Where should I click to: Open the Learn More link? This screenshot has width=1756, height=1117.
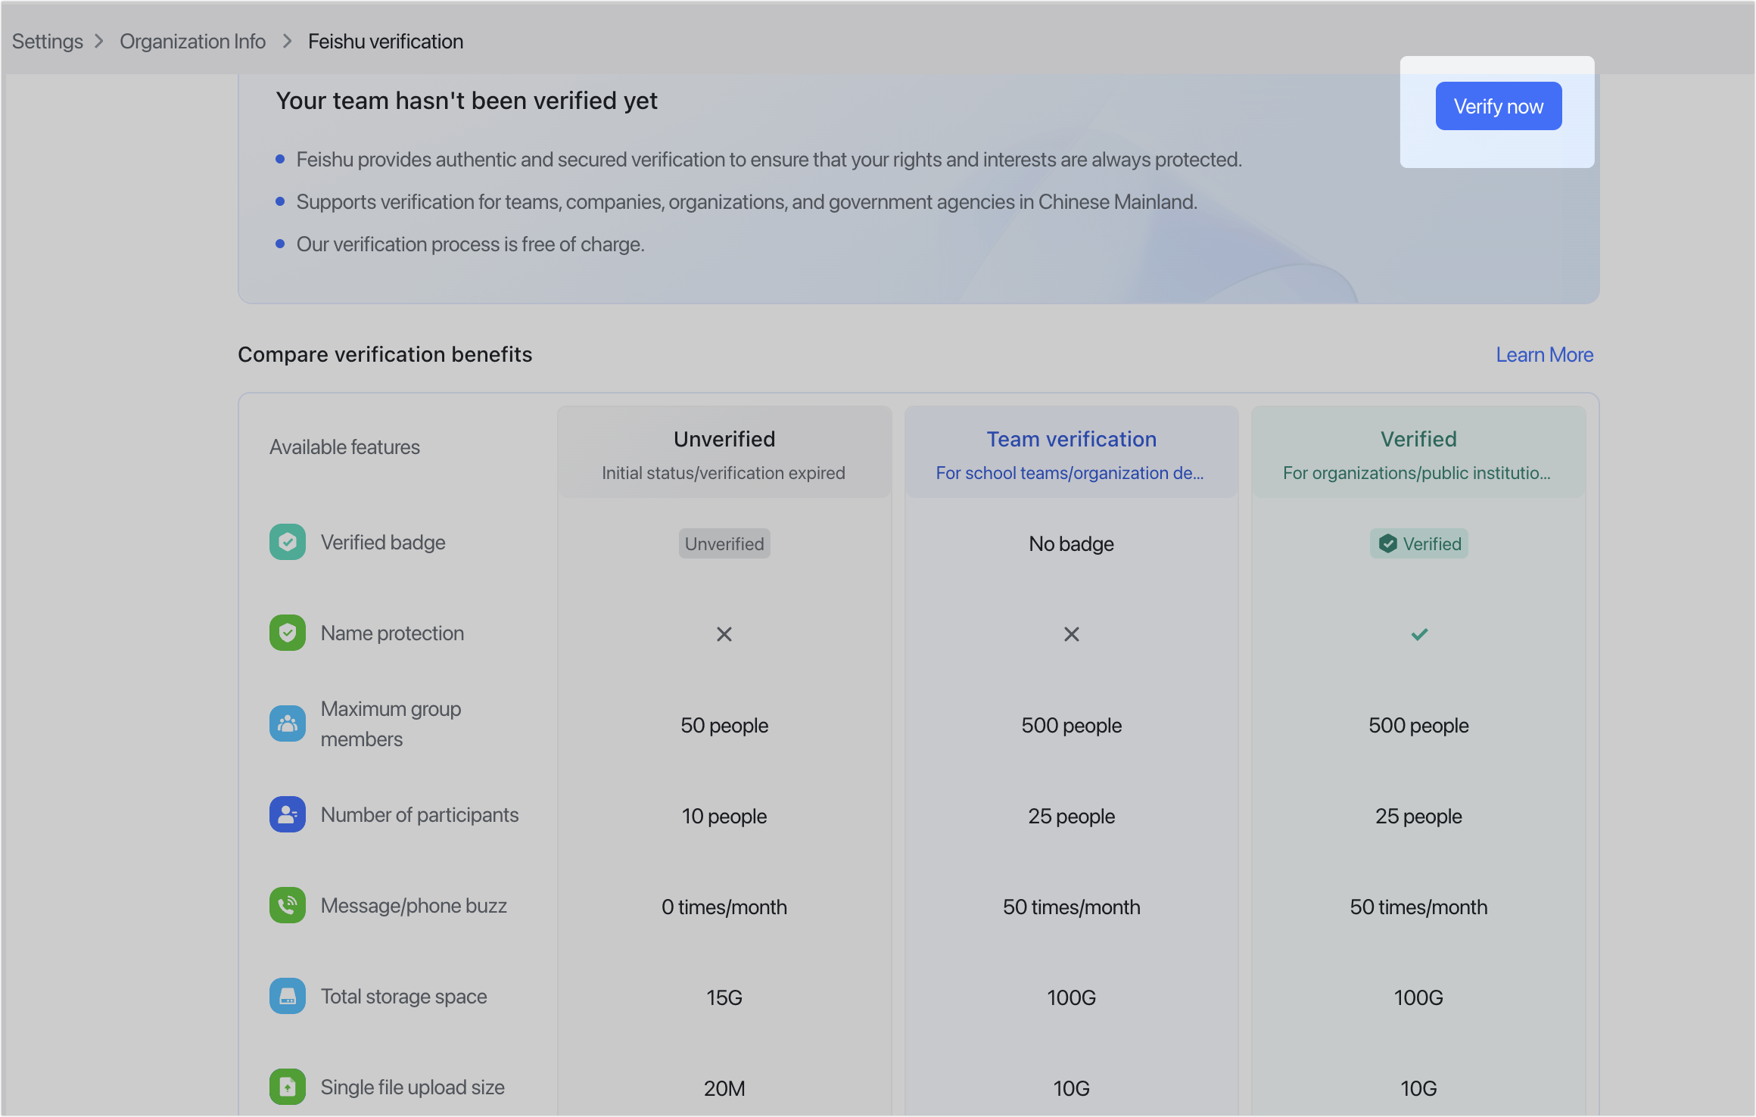1544,354
